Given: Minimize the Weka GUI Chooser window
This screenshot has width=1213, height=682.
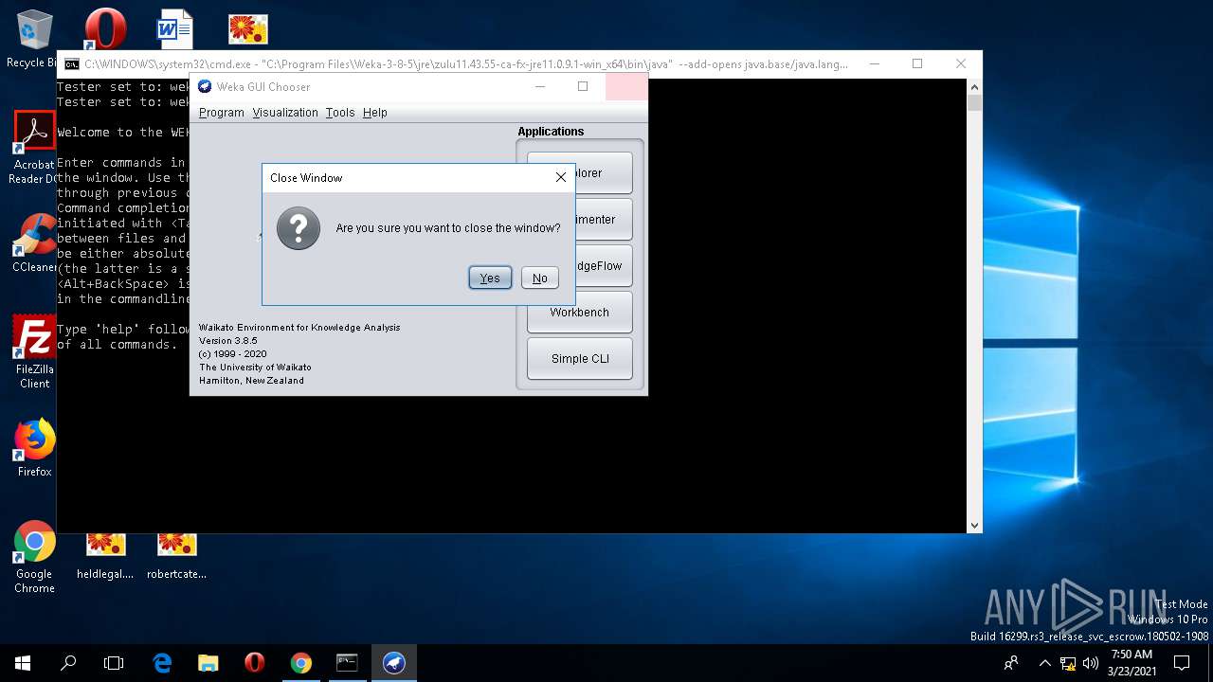Looking at the screenshot, I should point(540,86).
